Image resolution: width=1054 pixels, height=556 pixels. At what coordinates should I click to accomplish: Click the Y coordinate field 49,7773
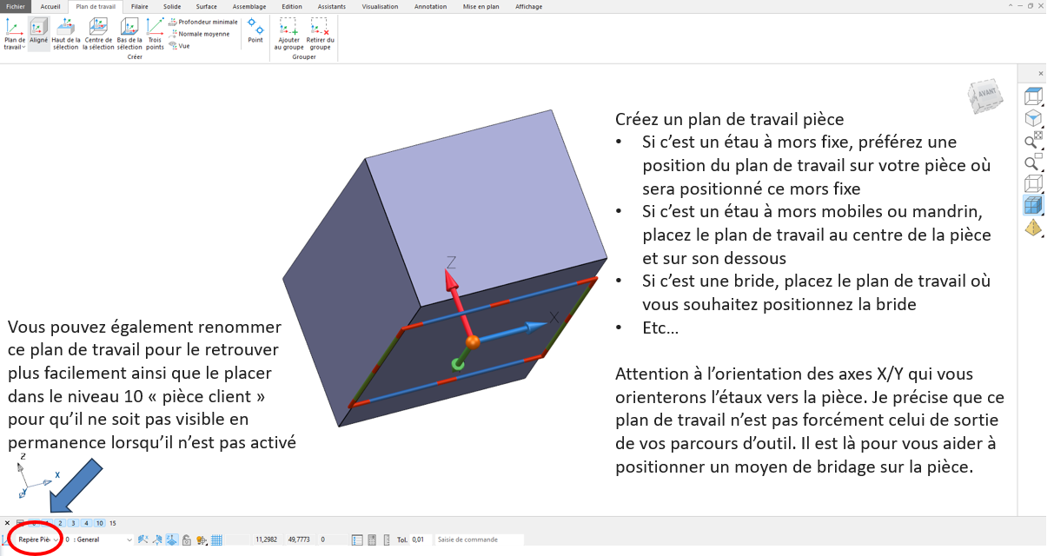[x=301, y=539]
